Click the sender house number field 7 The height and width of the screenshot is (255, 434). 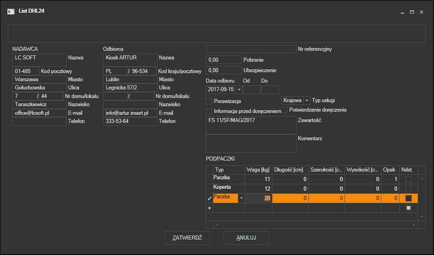pyautogui.click(x=25, y=96)
